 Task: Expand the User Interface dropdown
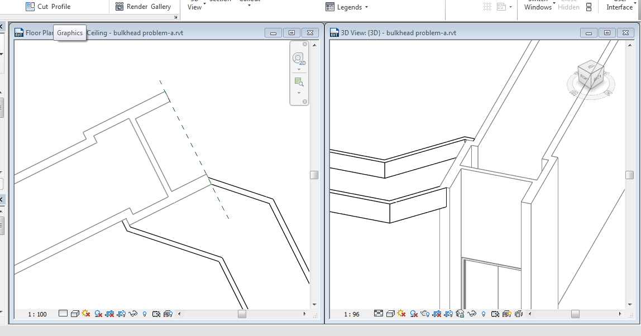click(619, 7)
